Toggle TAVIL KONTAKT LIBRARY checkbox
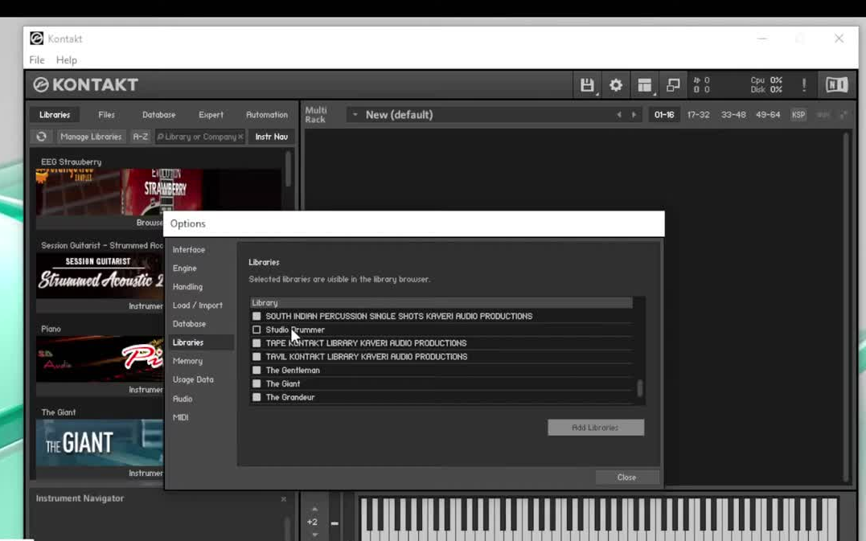This screenshot has width=866, height=541. [x=257, y=357]
